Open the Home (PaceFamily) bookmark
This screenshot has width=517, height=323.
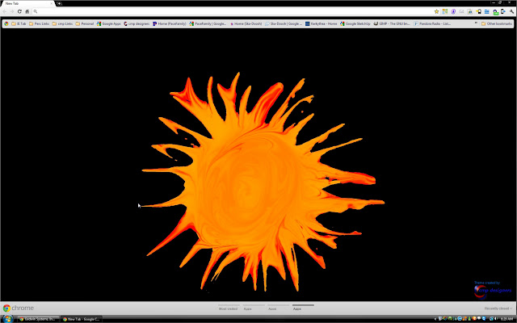170,23
